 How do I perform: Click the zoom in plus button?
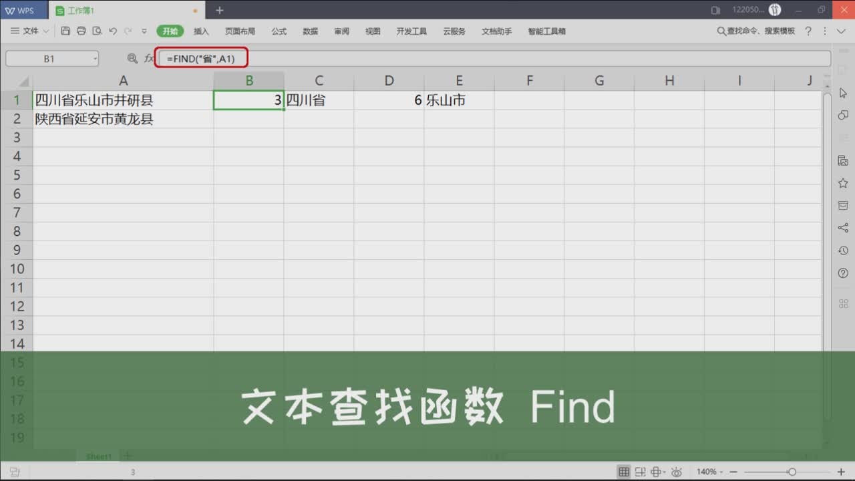pos(841,472)
